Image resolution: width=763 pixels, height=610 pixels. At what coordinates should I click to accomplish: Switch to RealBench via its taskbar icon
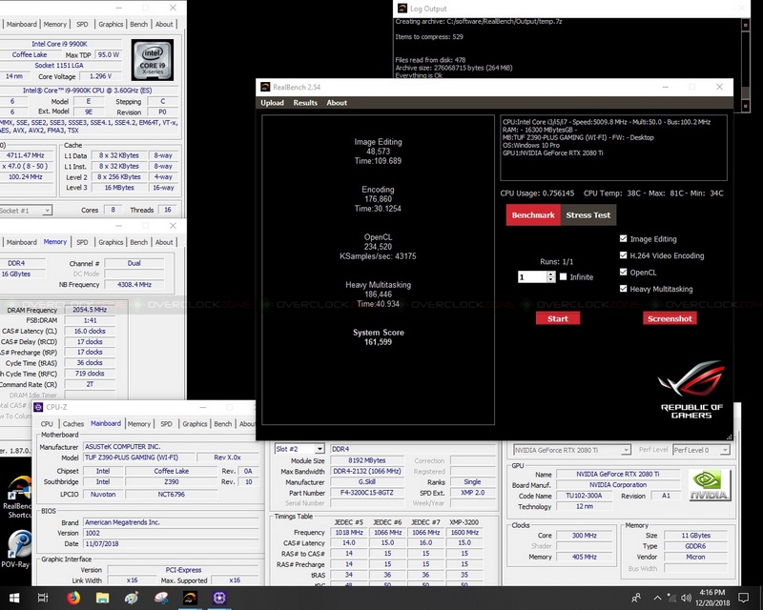pos(190,598)
